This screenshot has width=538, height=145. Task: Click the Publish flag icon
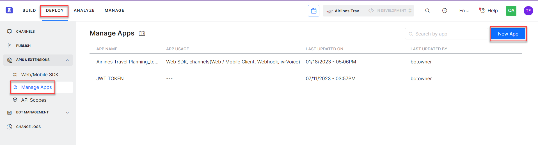coord(10,46)
